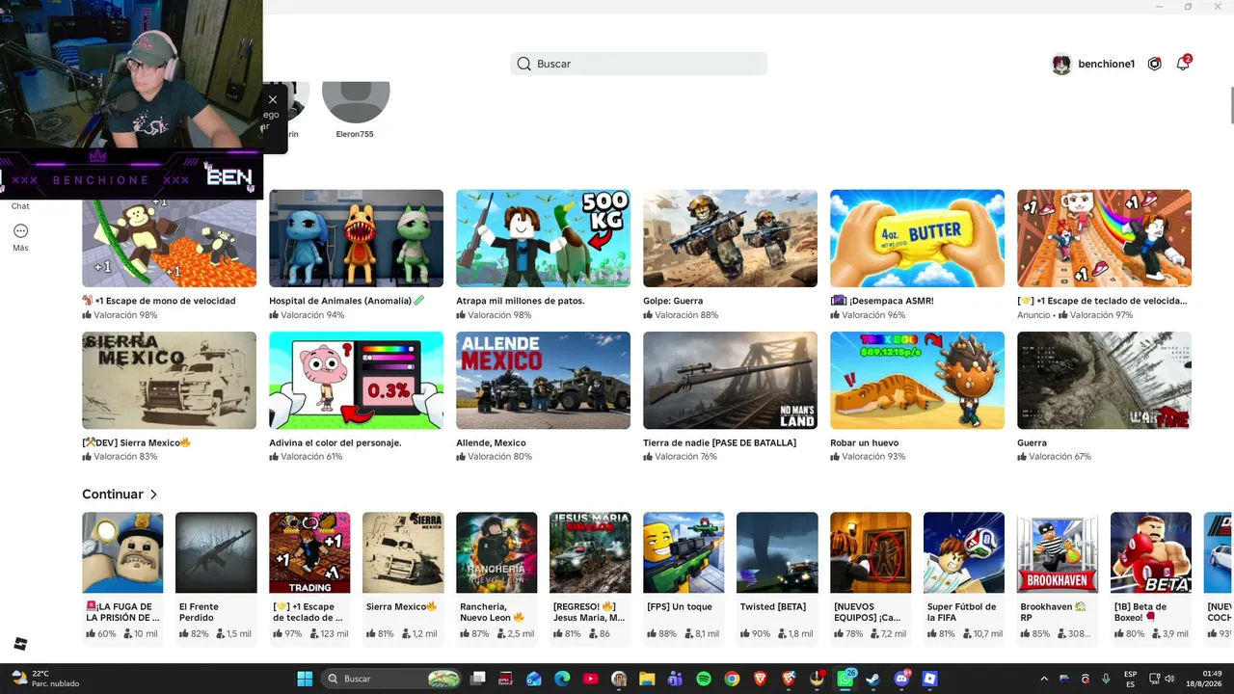The image size is (1234, 694).
Task: Expand the Continuar section arrow
Action: coord(153,494)
